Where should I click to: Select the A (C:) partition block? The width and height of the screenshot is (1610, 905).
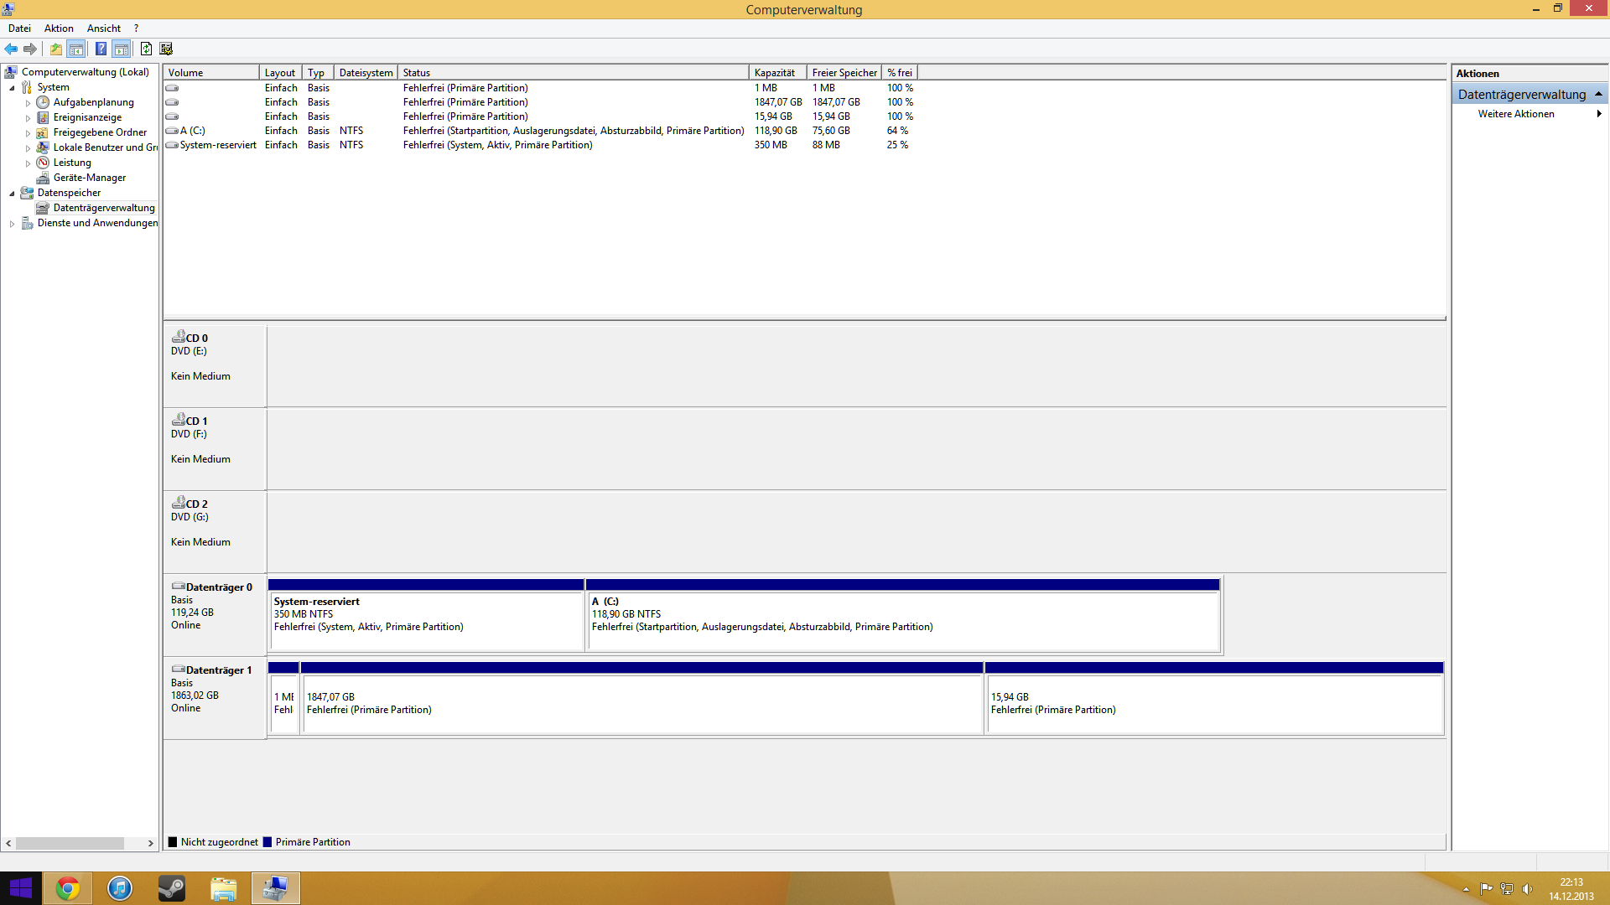[x=903, y=620]
